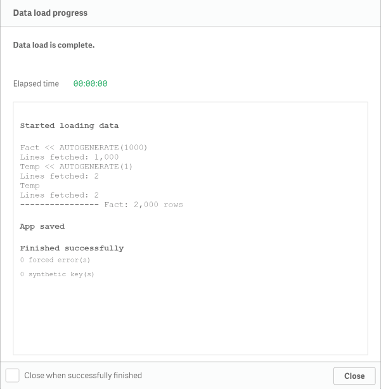
Task: Select the 'Fact: 2,000 rows' summary text
Action: point(143,205)
